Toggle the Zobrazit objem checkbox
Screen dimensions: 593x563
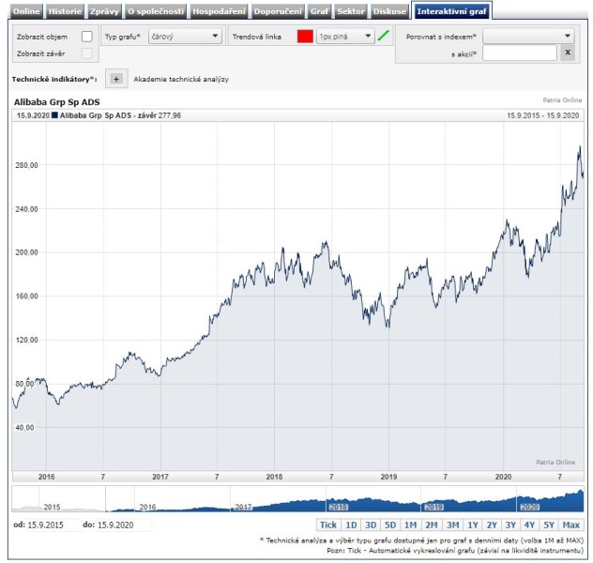[87, 37]
